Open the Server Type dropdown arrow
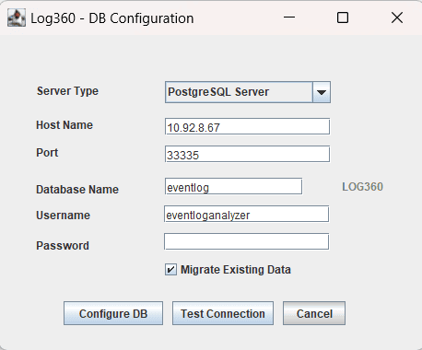Image resolution: width=422 pixels, height=350 pixels. [x=322, y=92]
